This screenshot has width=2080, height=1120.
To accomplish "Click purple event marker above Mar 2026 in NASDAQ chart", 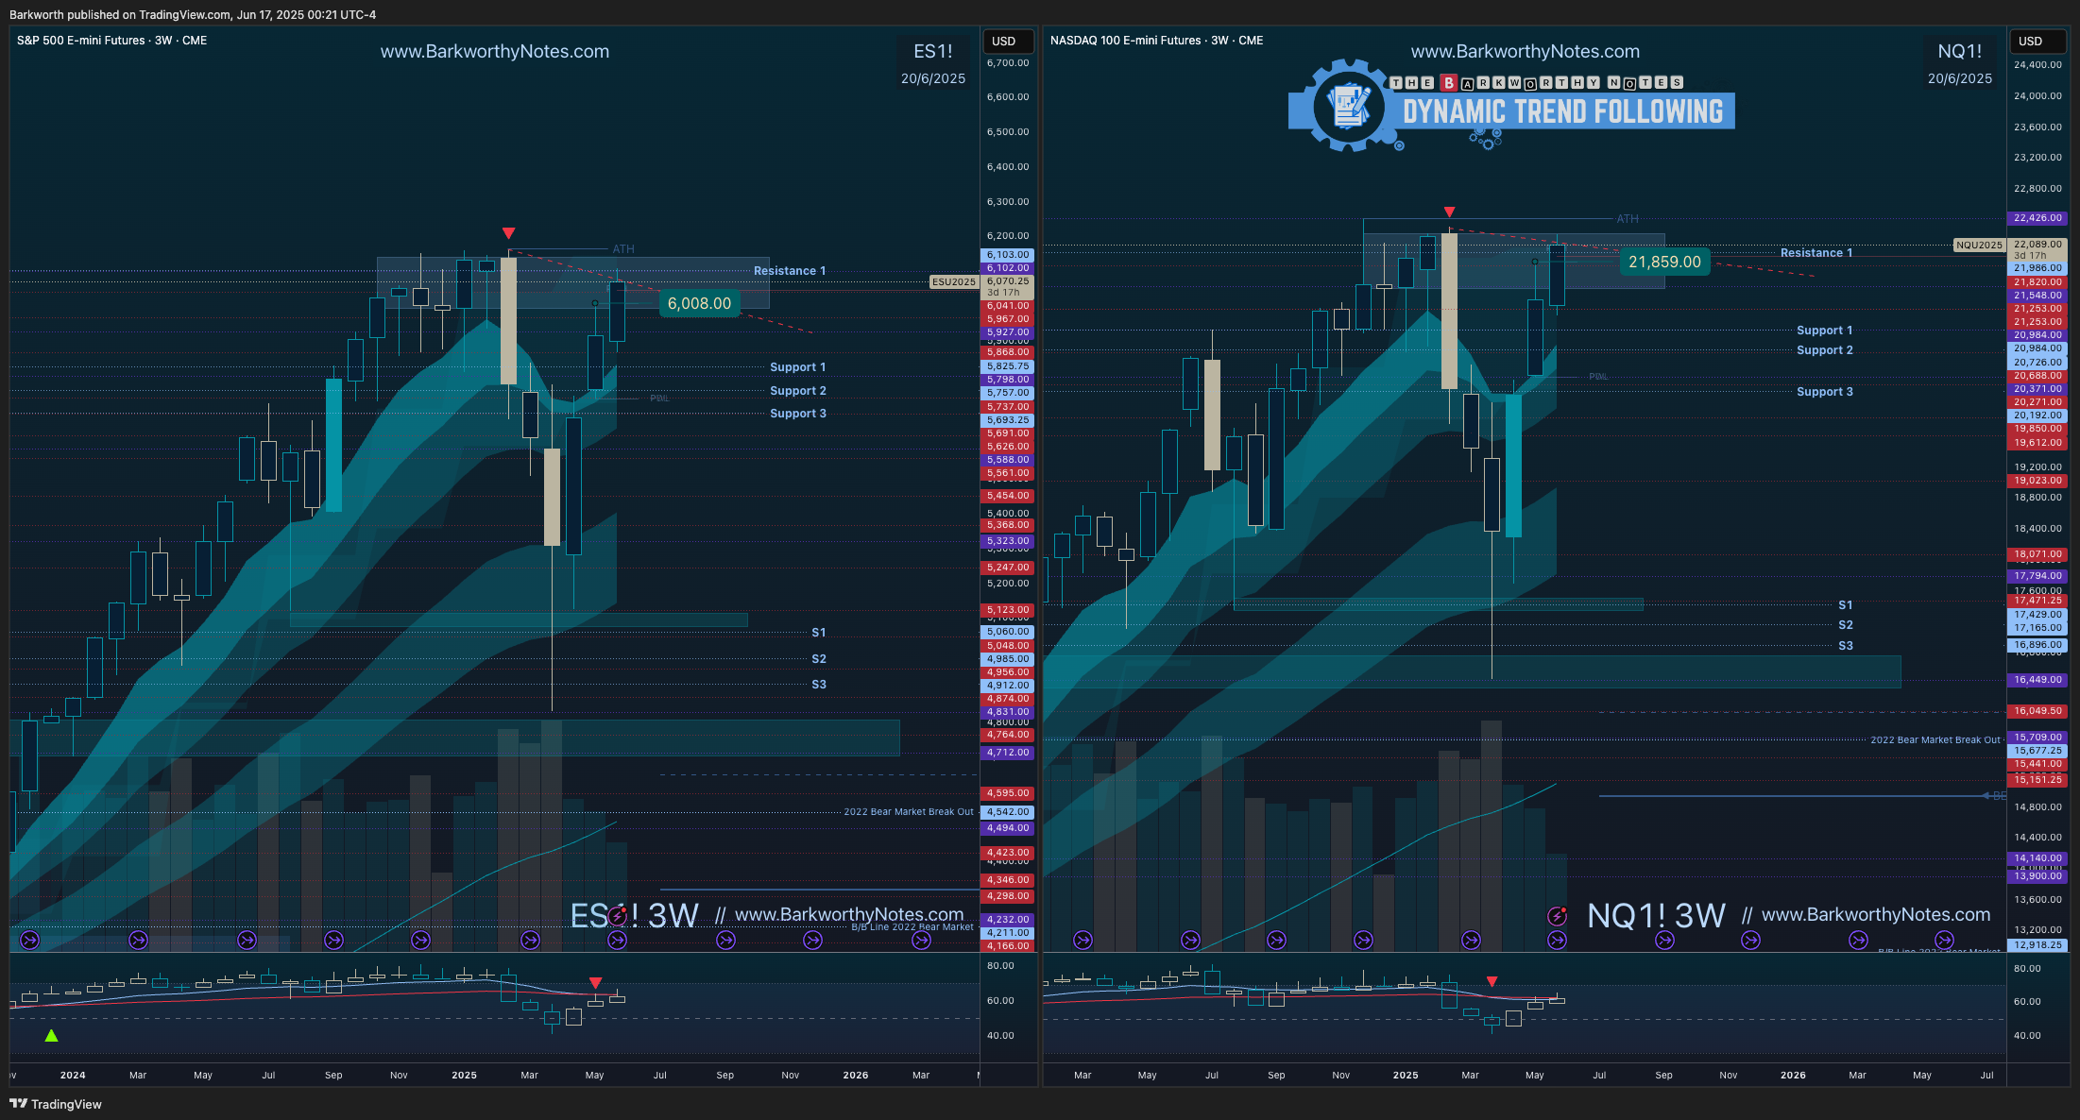I will coord(1858,941).
